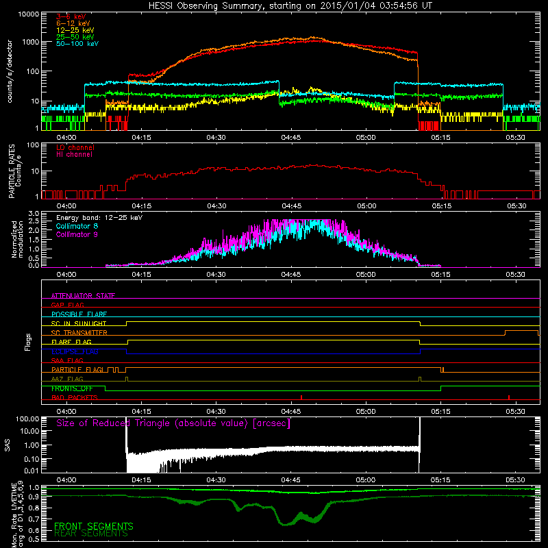548x548 pixels.
Task: Click the ATTENUATOR STATE flag label
Action: (x=83, y=296)
